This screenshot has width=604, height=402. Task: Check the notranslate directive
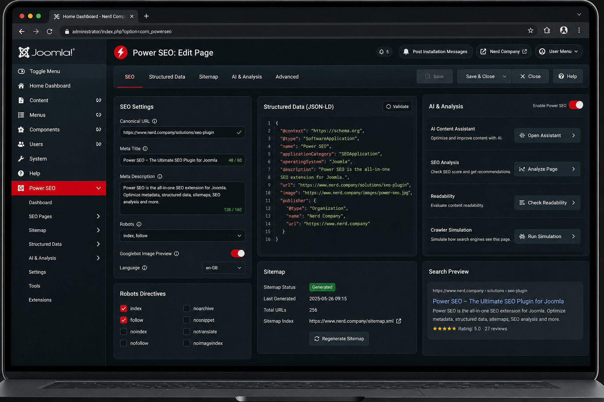[x=187, y=332]
